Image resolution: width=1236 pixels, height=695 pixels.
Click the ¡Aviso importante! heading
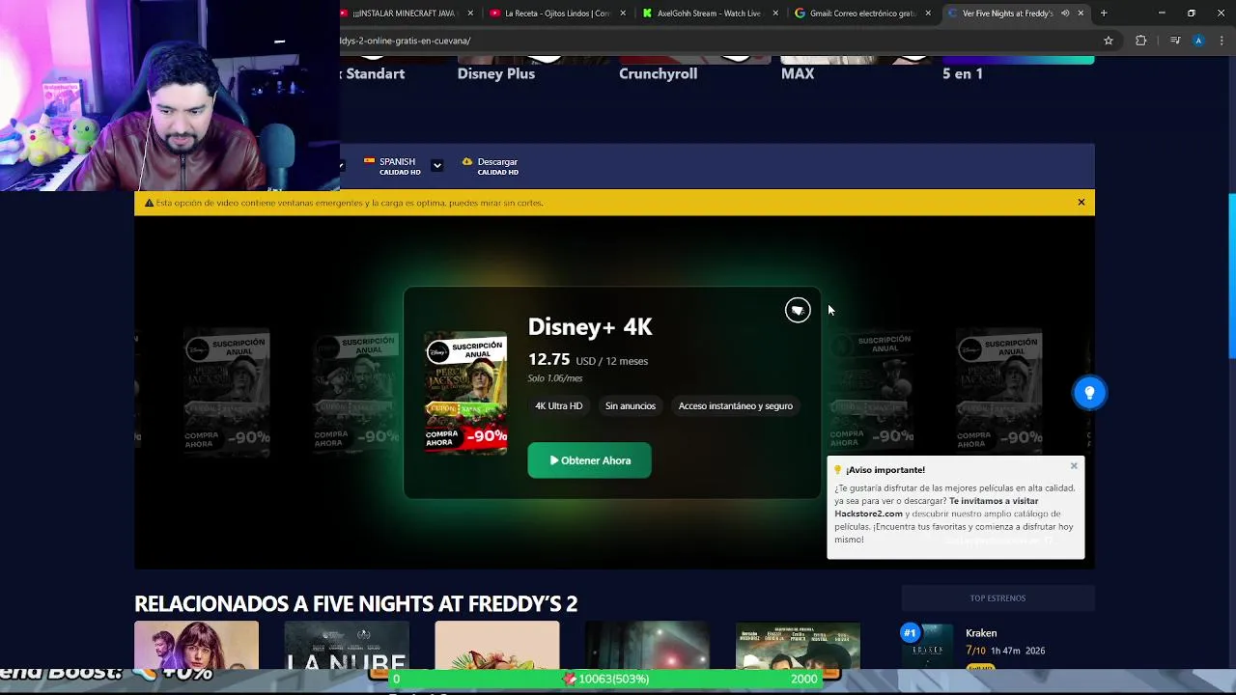tap(885, 470)
